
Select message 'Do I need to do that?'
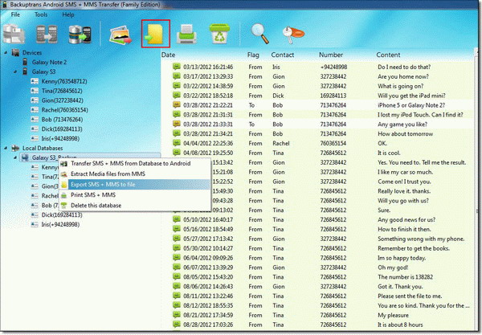[x=404, y=67]
